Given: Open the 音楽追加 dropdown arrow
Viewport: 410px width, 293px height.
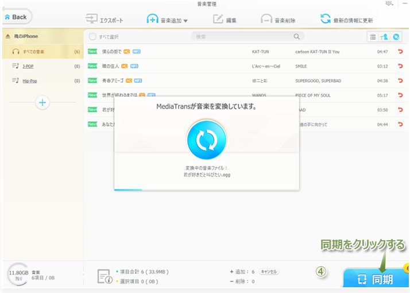Looking at the screenshot, I should pos(185,21).
